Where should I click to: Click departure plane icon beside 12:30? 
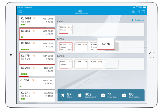(x=46, y=59)
